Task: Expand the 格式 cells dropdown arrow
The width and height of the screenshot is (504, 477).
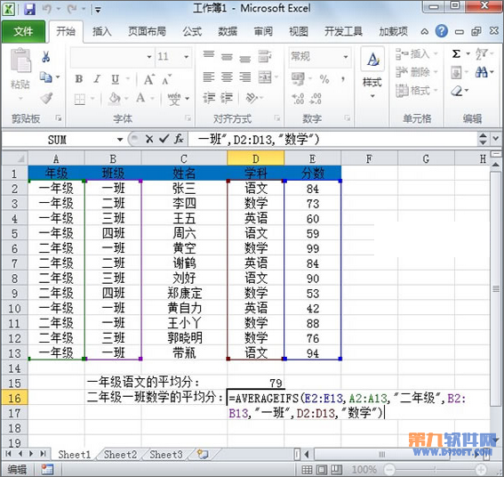Action: (436, 91)
